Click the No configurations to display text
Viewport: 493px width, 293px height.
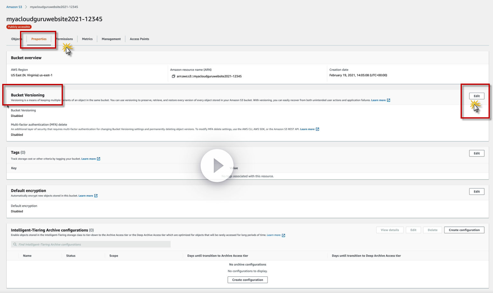pyautogui.click(x=247, y=271)
